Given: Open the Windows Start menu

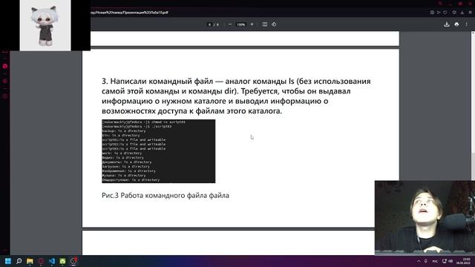Looking at the screenshot, I should pyautogui.click(x=8, y=261).
